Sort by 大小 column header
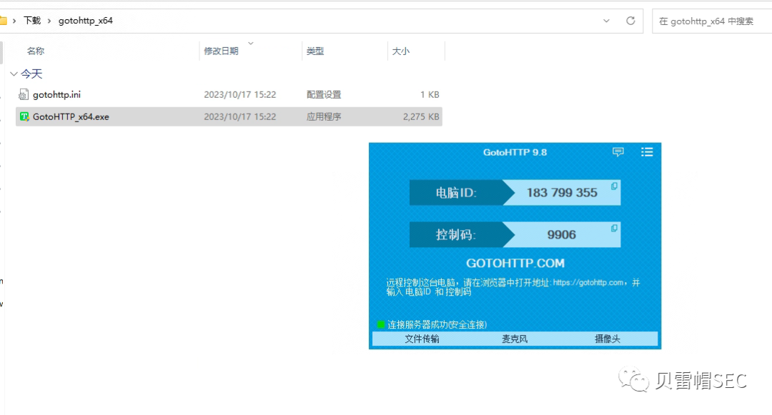Viewport: 772px width, 415px height. (x=401, y=51)
